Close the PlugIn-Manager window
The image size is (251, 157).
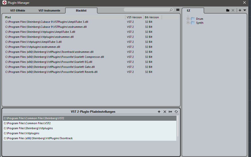(244, 3)
